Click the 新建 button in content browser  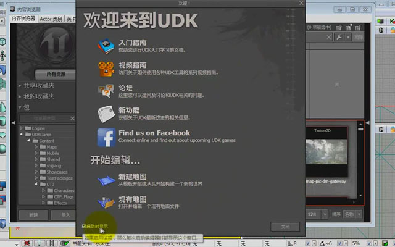coord(33,215)
